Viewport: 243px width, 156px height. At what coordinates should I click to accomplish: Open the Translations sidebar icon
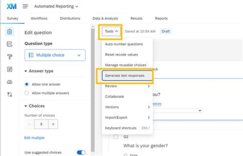click(9, 94)
